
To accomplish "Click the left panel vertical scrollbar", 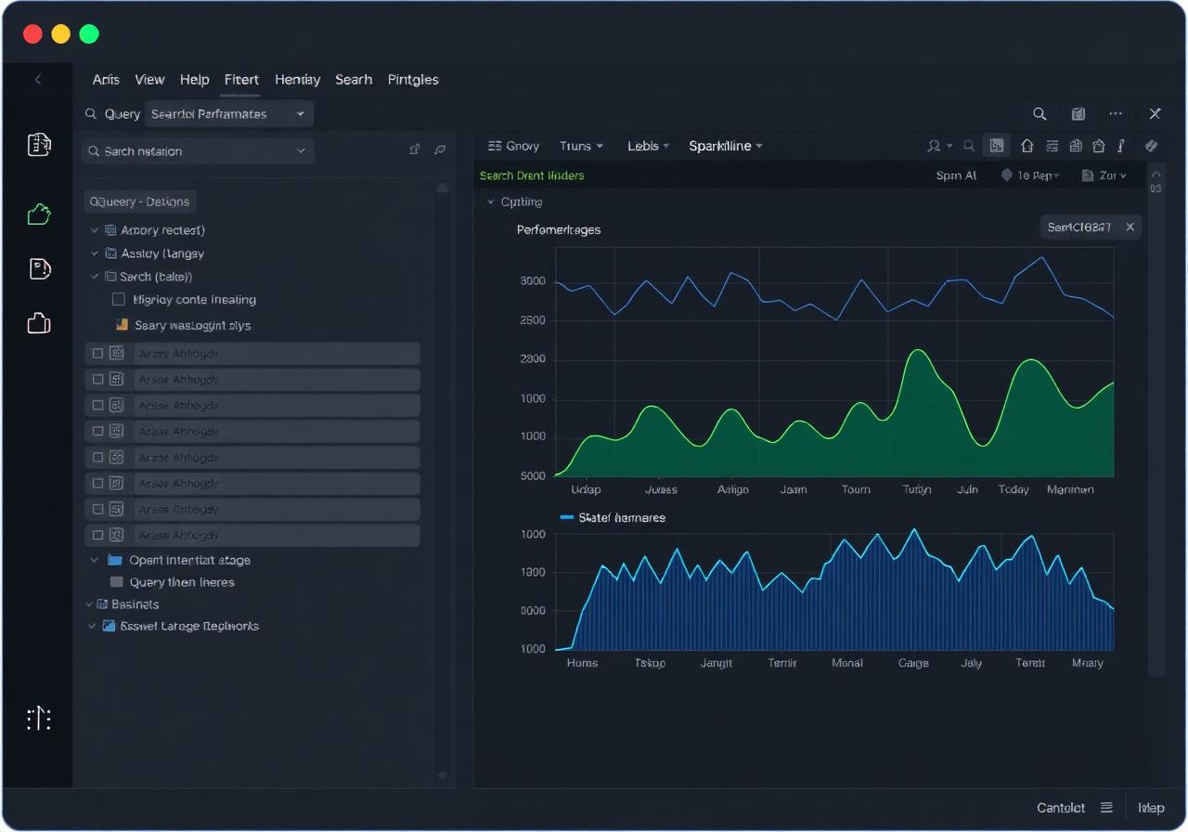I will (443, 481).
